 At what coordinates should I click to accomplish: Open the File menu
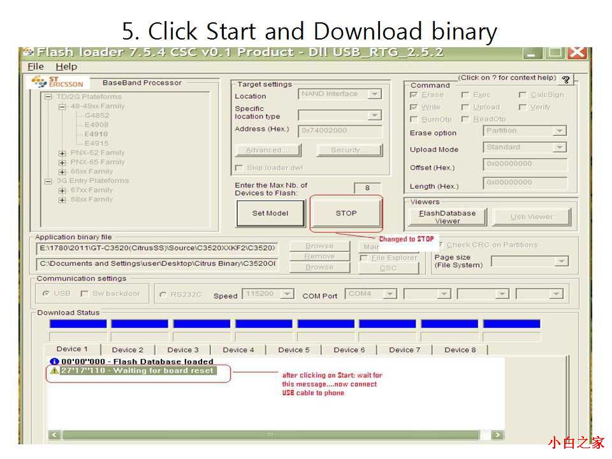click(x=36, y=67)
